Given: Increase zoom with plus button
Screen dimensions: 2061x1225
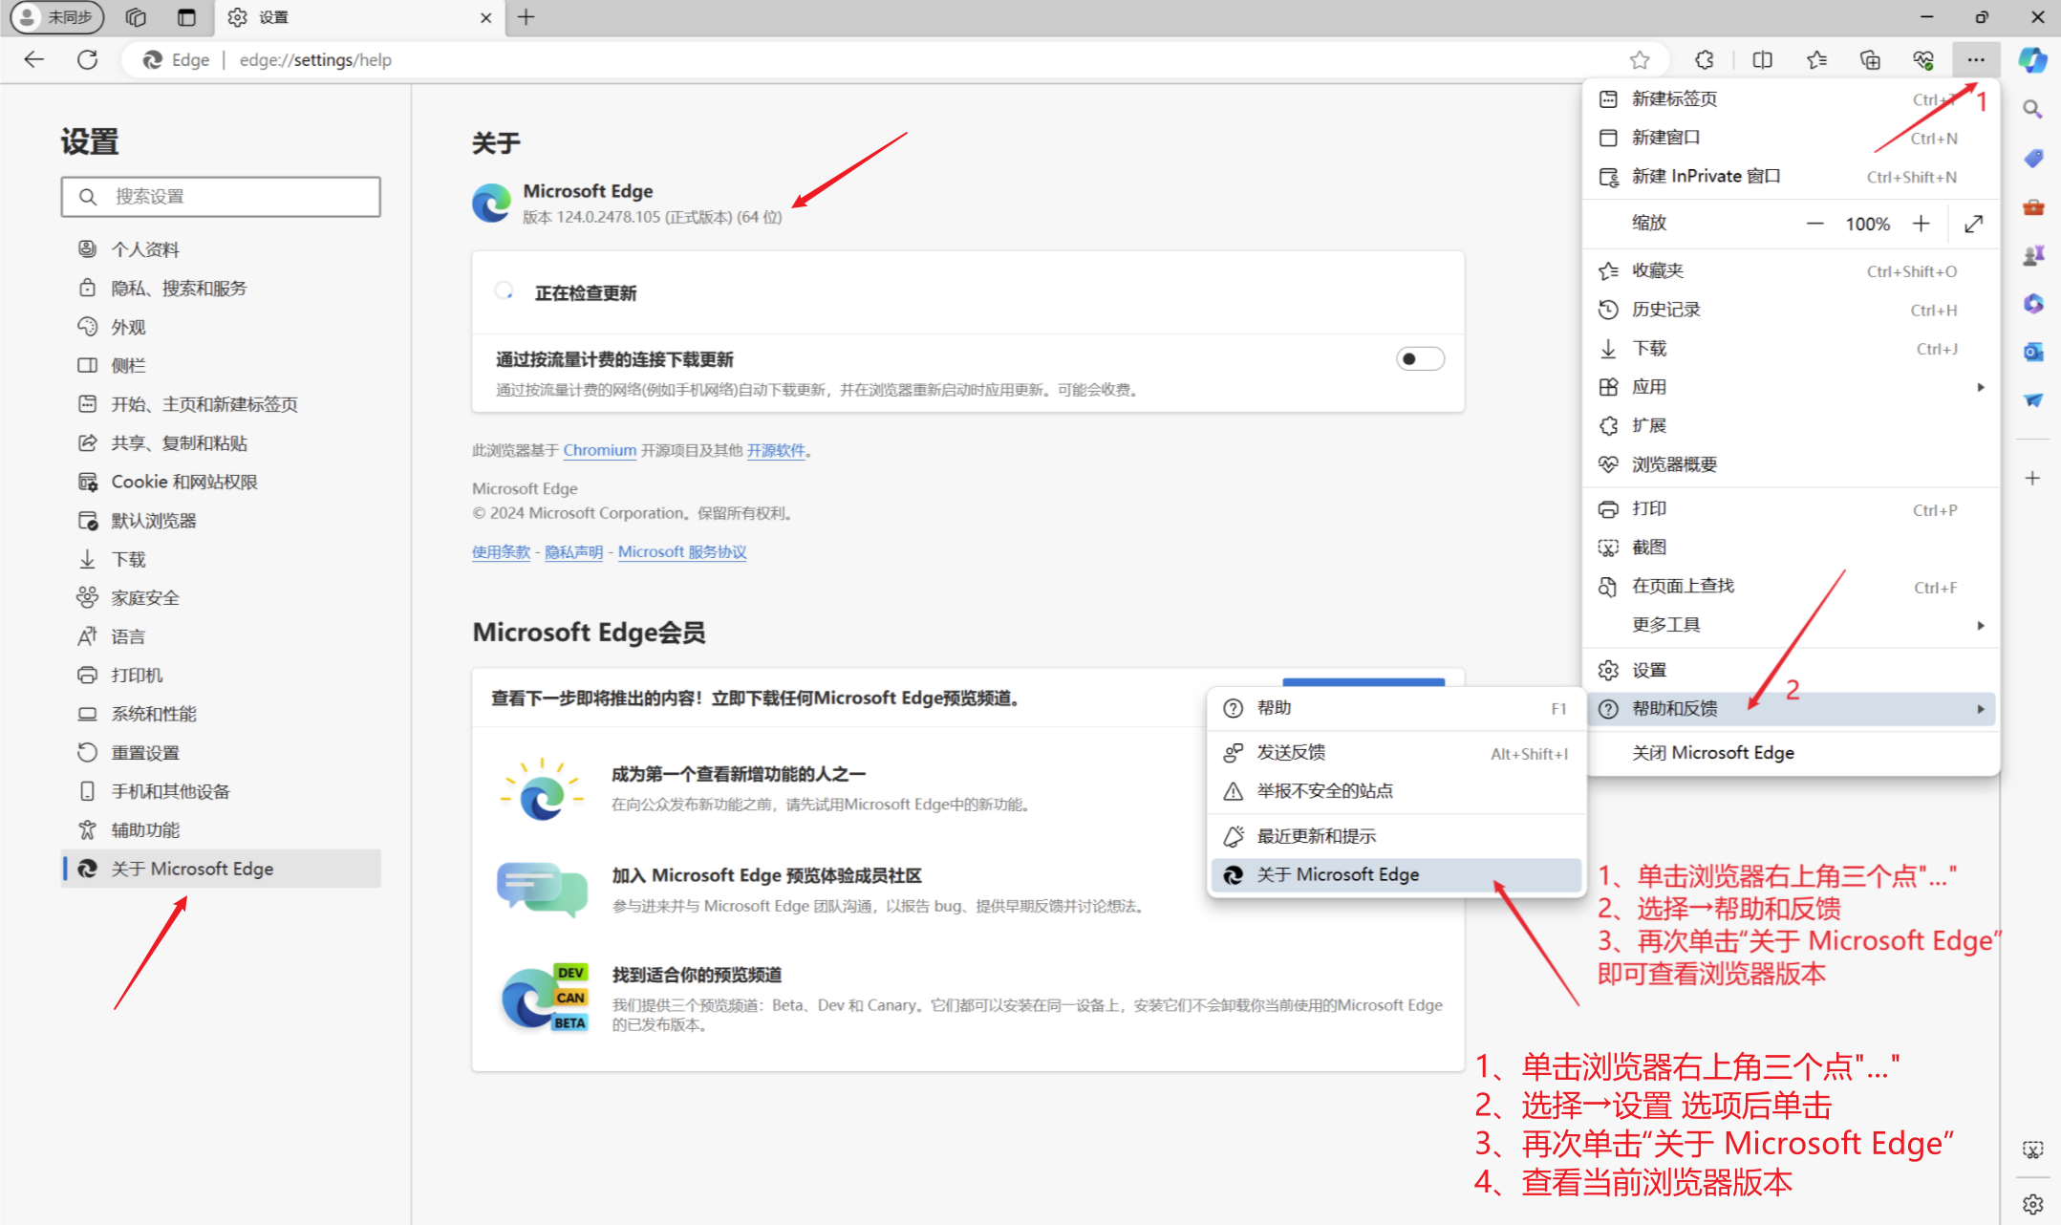Looking at the screenshot, I should click(1921, 224).
